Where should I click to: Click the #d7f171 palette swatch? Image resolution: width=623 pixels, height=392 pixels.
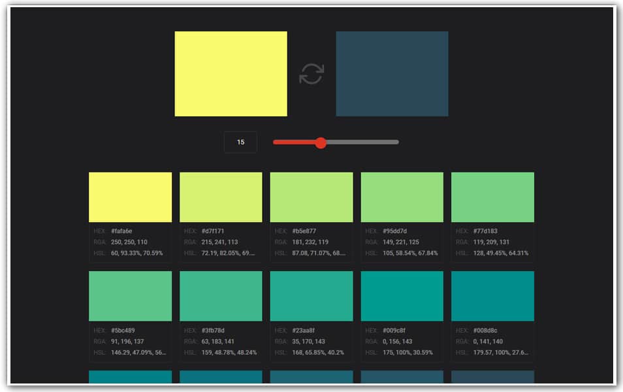221,196
